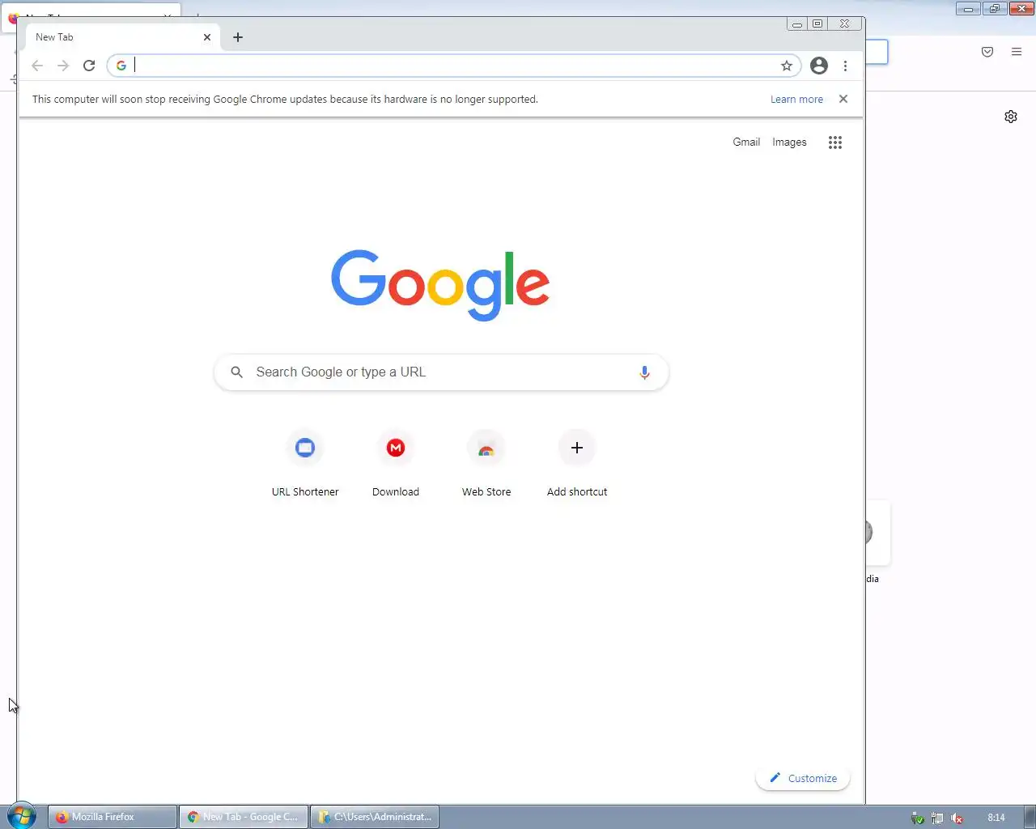Open the C:\Users\Administrat... taskbar window
This screenshot has height=829, width=1036.
point(375,817)
